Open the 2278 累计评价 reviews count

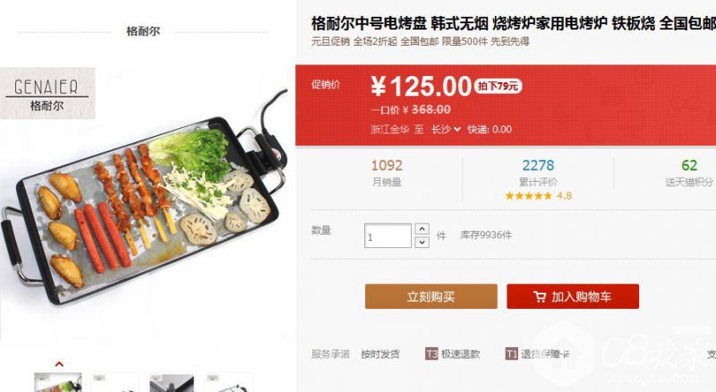click(x=538, y=172)
